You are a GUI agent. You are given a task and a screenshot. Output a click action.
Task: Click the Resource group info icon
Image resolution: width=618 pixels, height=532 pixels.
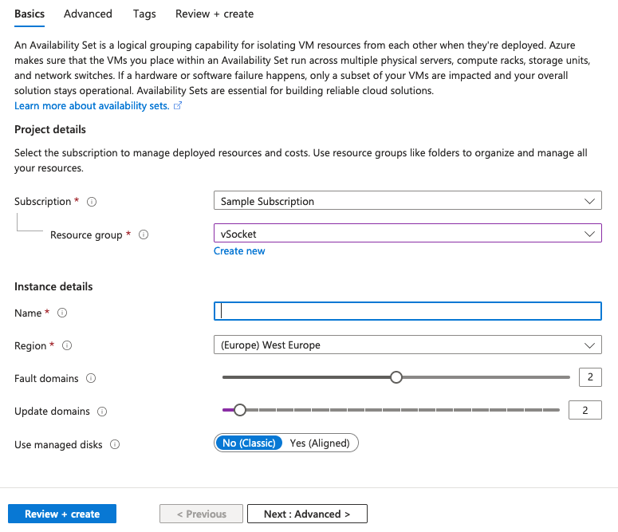(144, 234)
